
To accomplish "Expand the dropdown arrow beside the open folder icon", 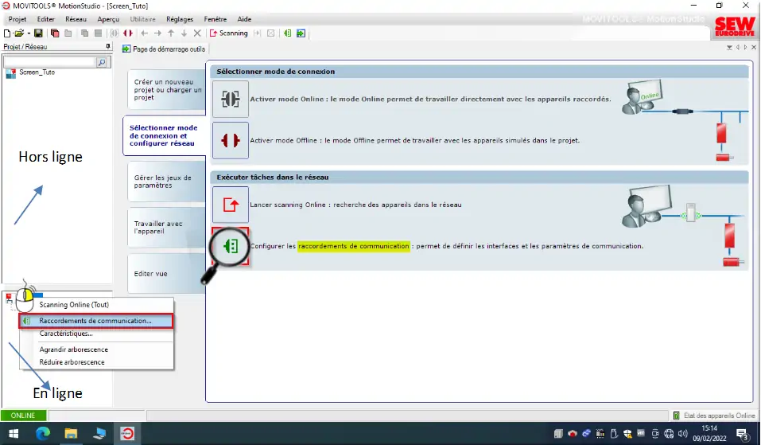I will click(x=29, y=33).
